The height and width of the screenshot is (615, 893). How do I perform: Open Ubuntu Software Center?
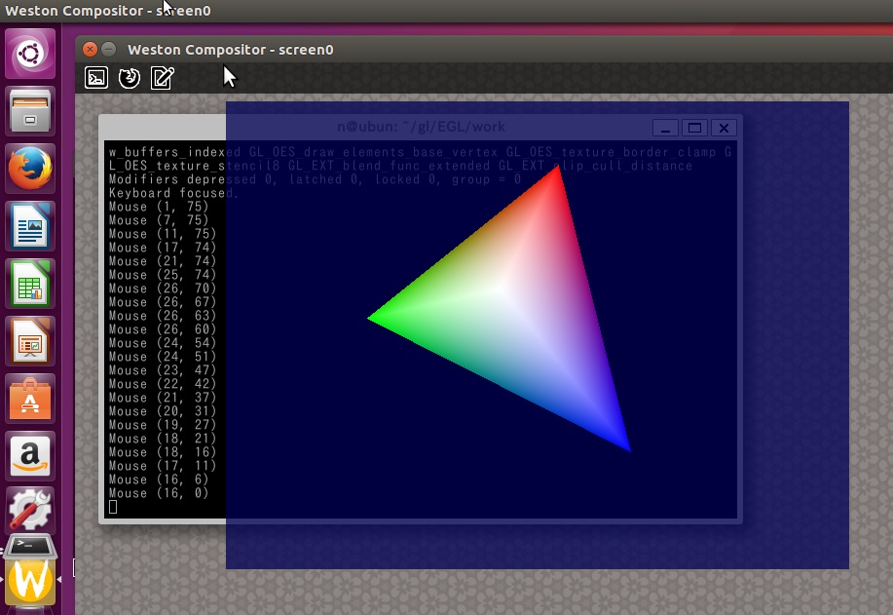click(x=31, y=400)
